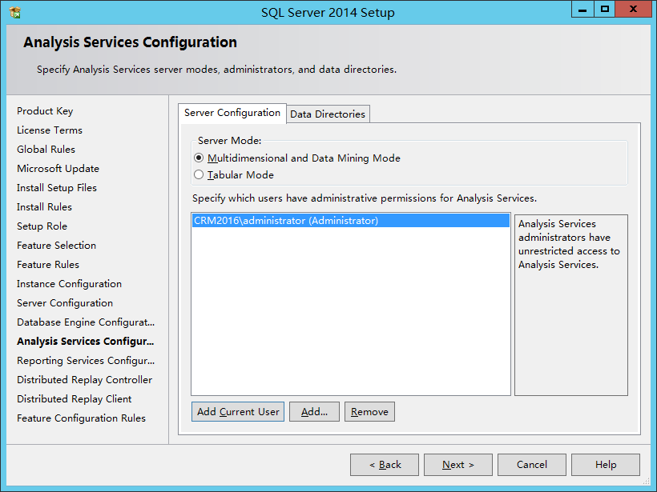
Task: Open setup Help
Action: pyautogui.click(x=606, y=465)
